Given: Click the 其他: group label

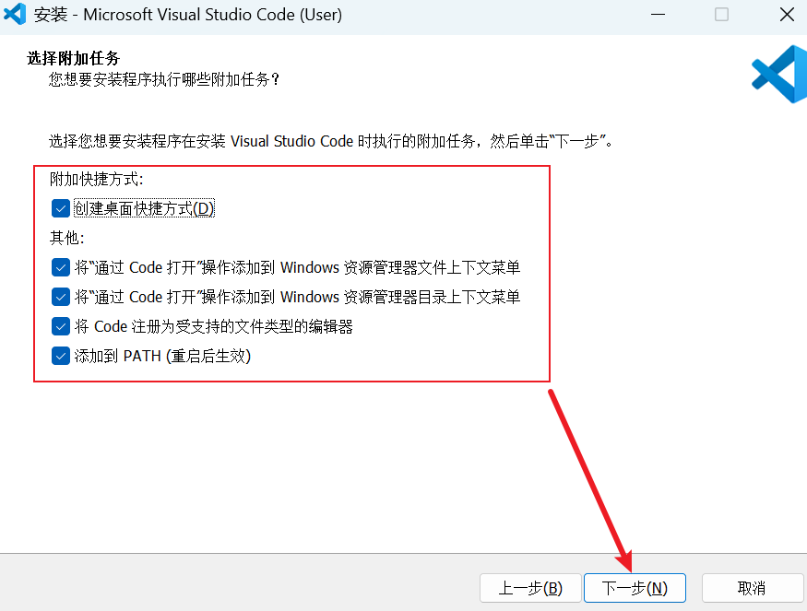Looking at the screenshot, I should click(67, 238).
